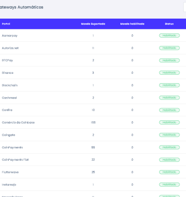The width and height of the screenshot is (186, 197).
Task: Click supported currency count 1 for Instamojo
Action: pos(93,184)
